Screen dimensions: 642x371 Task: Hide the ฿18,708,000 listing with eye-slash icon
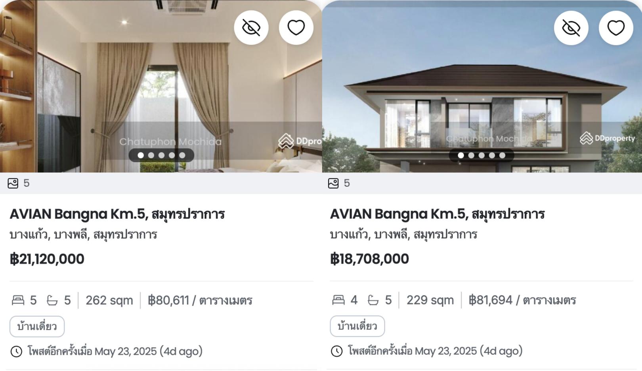(571, 28)
